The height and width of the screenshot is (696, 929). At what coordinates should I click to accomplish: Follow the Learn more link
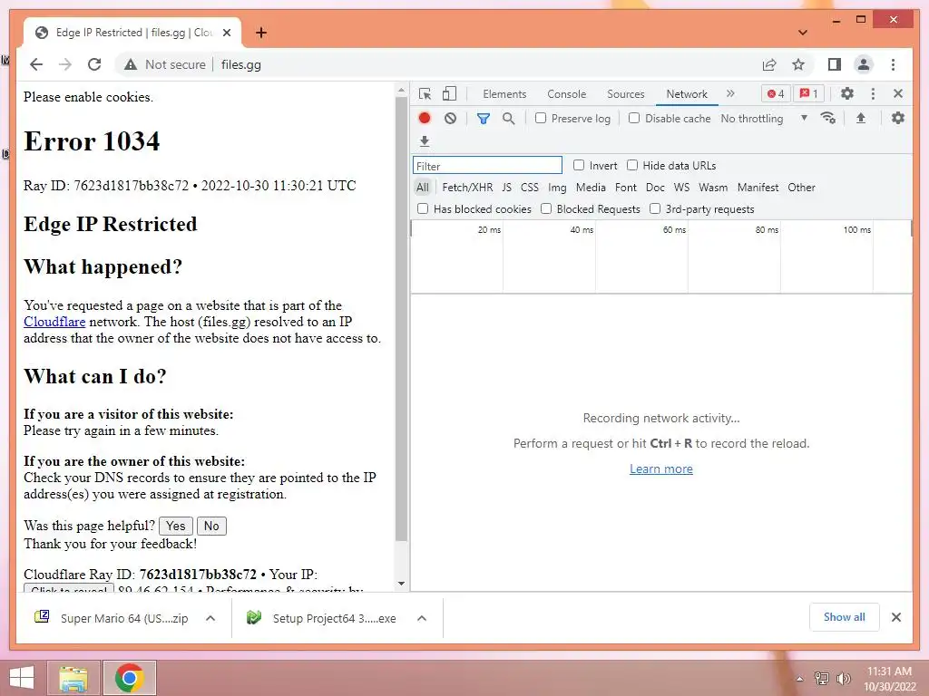(661, 469)
